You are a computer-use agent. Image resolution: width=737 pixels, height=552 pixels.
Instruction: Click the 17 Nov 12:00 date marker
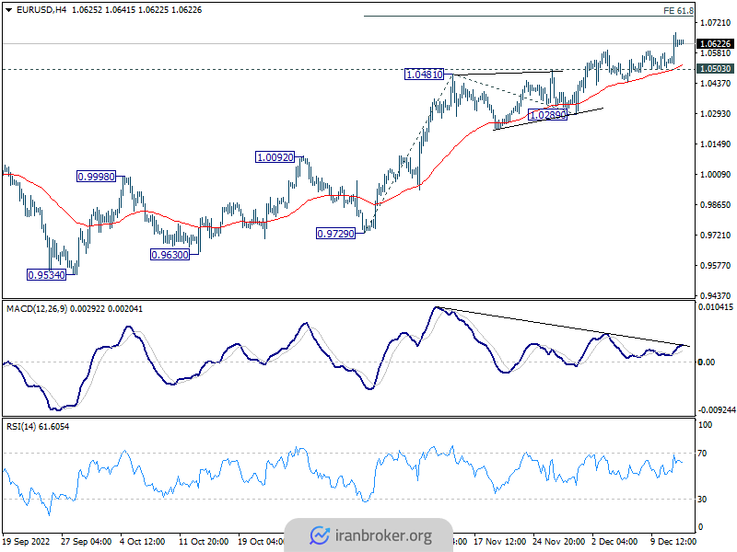[502, 542]
